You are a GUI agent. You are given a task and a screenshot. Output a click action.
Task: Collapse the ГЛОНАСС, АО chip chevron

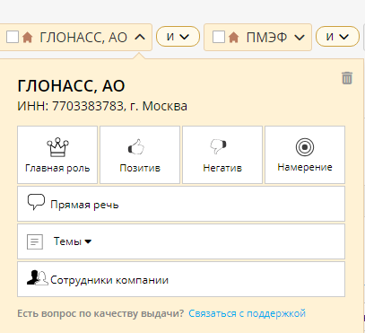(x=140, y=38)
